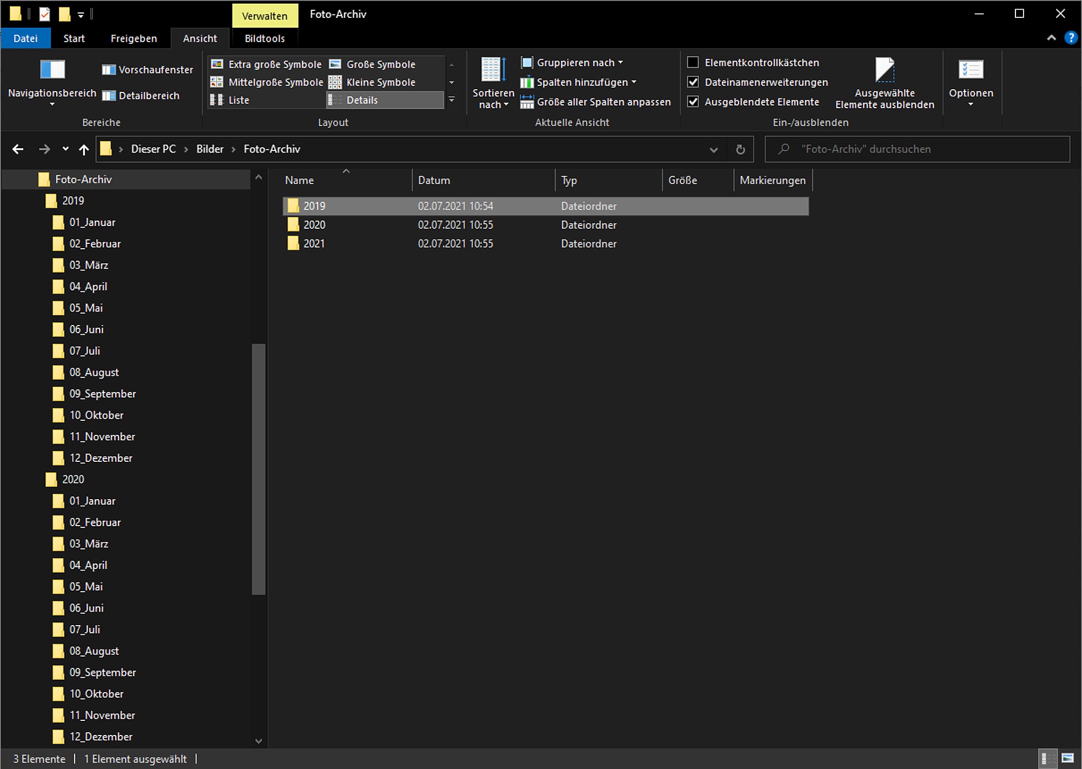Click the Sortieren nach icon
1082x769 pixels.
click(493, 70)
